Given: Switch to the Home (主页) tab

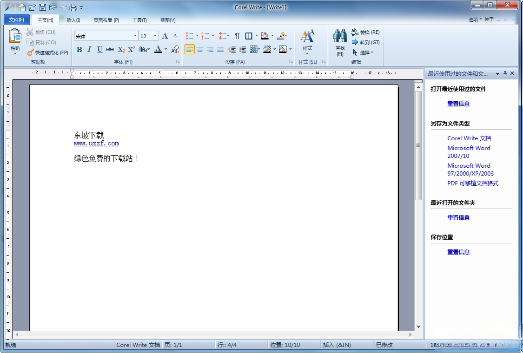Looking at the screenshot, I should (46, 20).
